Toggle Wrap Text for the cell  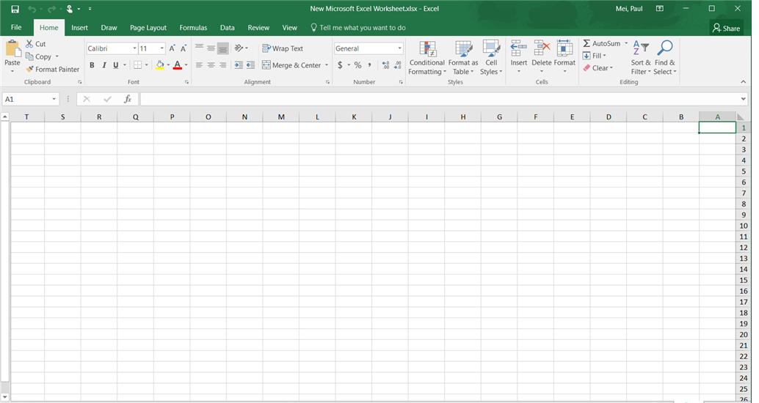click(x=283, y=48)
